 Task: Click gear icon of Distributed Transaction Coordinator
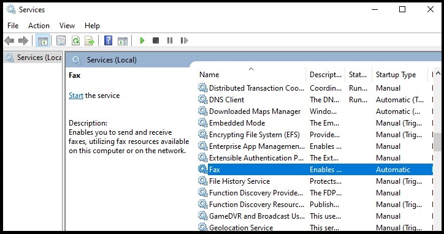[202, 88]
